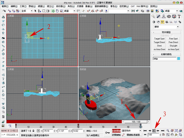Open the light type dropdown list
This screenshot has width=184, height=138.
(166, 27)
